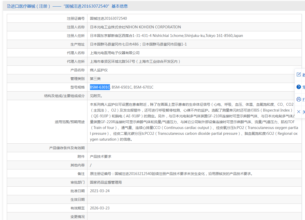
Task: Click the label 生产地址
Action: [x=78, y=44]
